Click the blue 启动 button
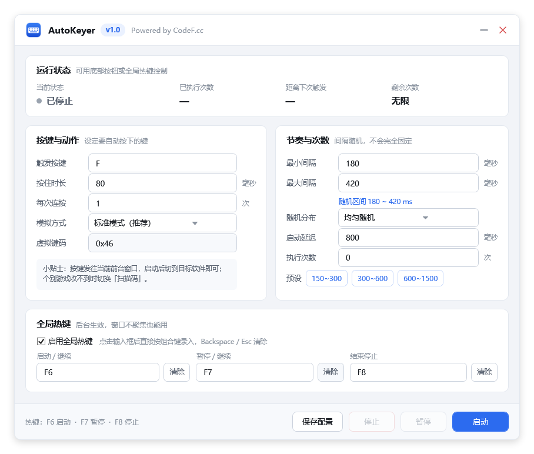 480,422
